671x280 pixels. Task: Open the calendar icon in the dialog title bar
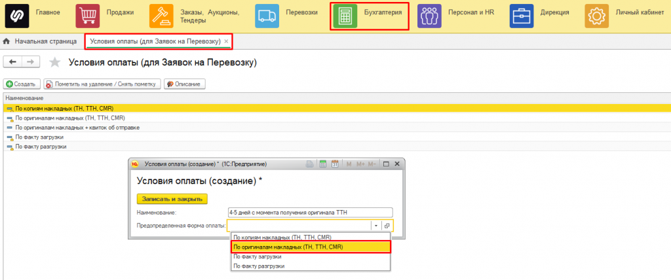[x=335, y=164]
